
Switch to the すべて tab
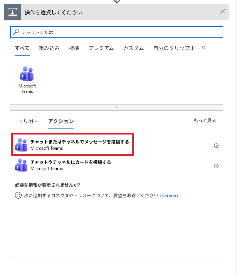click(x=22, y=48)
